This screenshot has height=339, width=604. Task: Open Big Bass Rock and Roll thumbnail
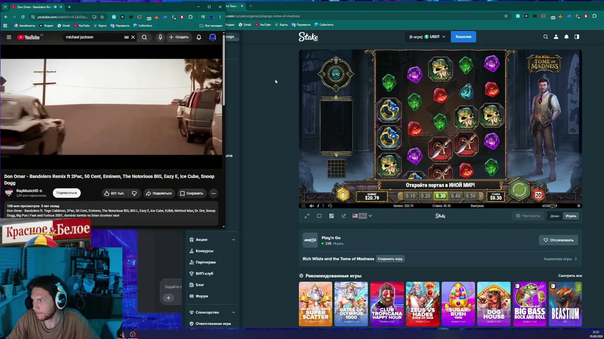pyautogui.click(x=529, y=304)
